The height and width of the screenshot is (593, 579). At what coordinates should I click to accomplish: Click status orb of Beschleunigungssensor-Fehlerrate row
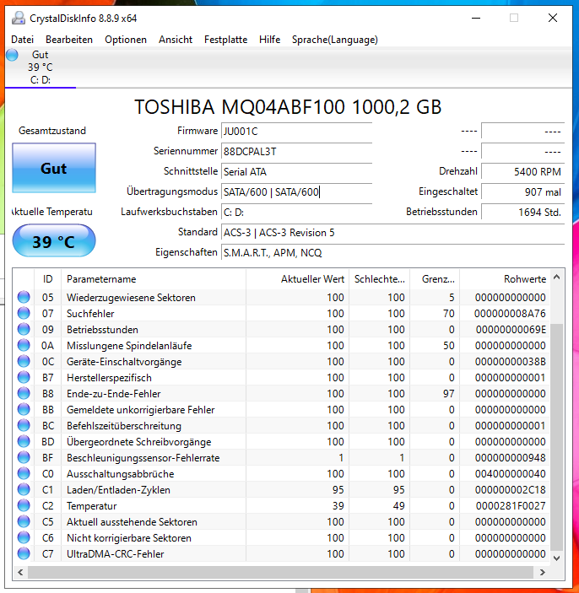coord(24,457)
